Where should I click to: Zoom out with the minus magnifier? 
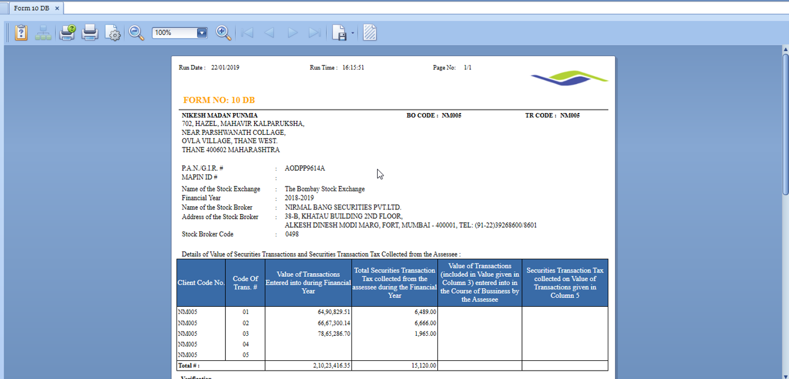[x=136, y=32]
